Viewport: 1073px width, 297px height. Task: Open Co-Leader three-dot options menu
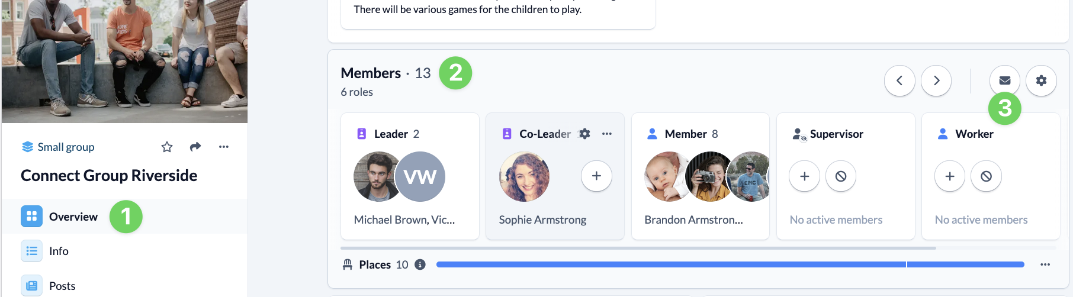pos(607,134)
